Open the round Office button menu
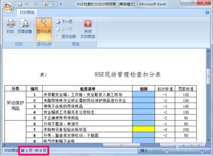 (9, 7)
